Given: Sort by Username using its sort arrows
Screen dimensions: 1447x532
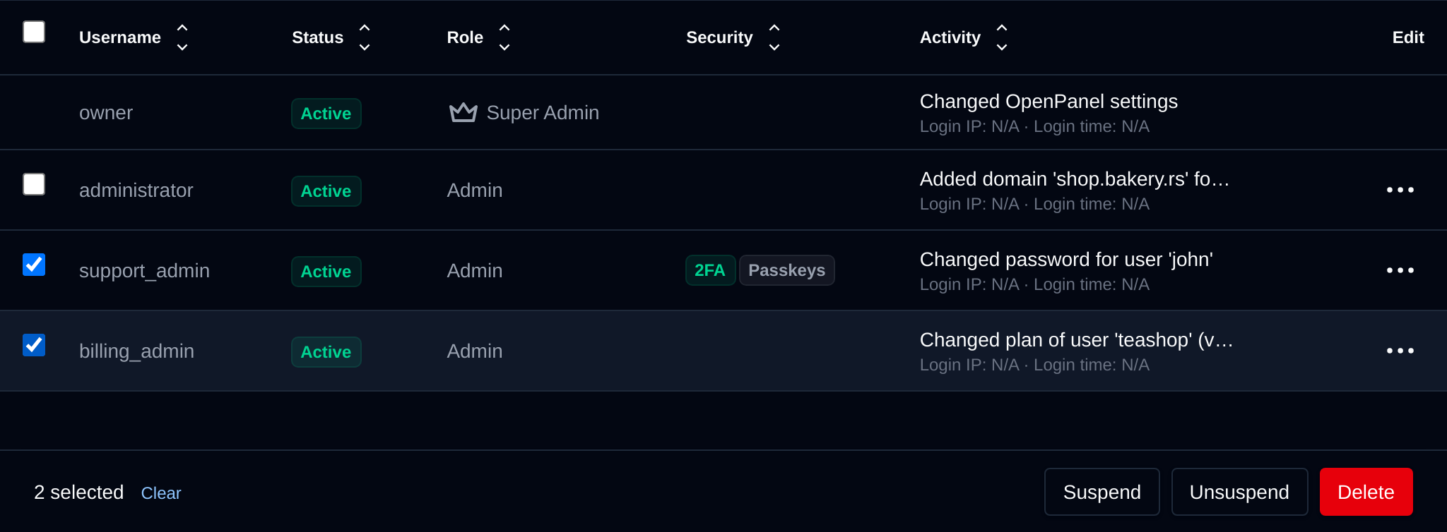Looking at the screenshot, I should (x=182, y=37).
